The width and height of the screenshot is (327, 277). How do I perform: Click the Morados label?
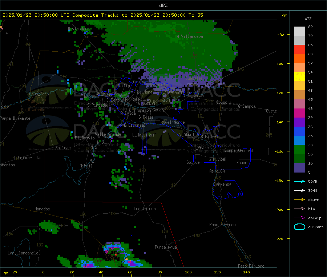click(x=43, y=209)
